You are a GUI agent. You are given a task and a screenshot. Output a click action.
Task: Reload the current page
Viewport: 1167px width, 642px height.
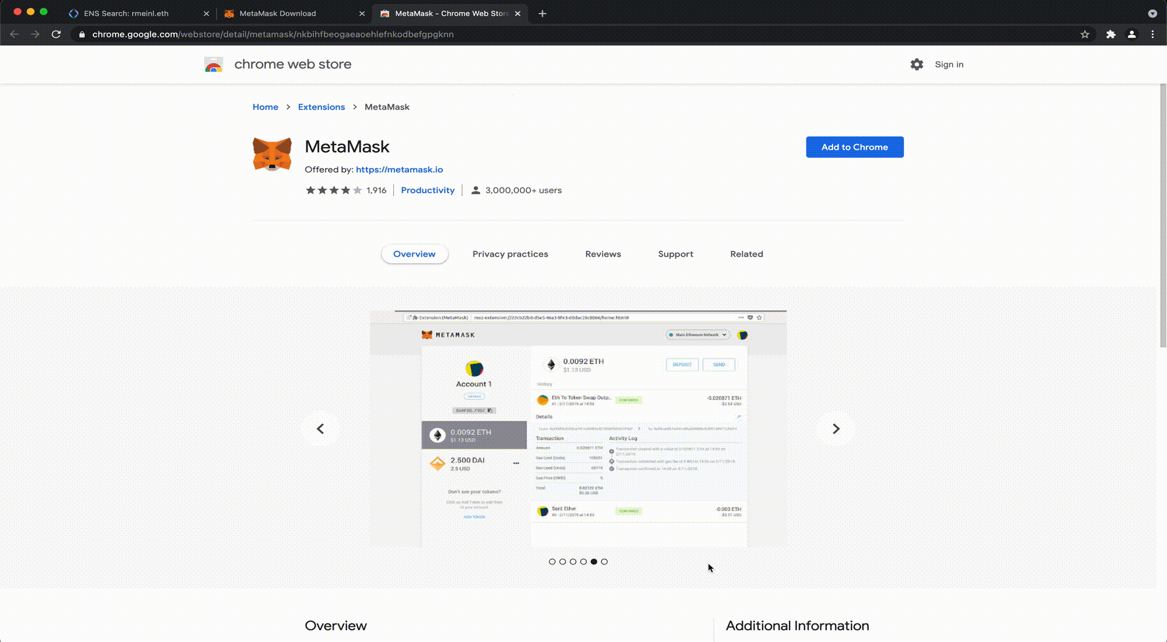pos(56,34)
